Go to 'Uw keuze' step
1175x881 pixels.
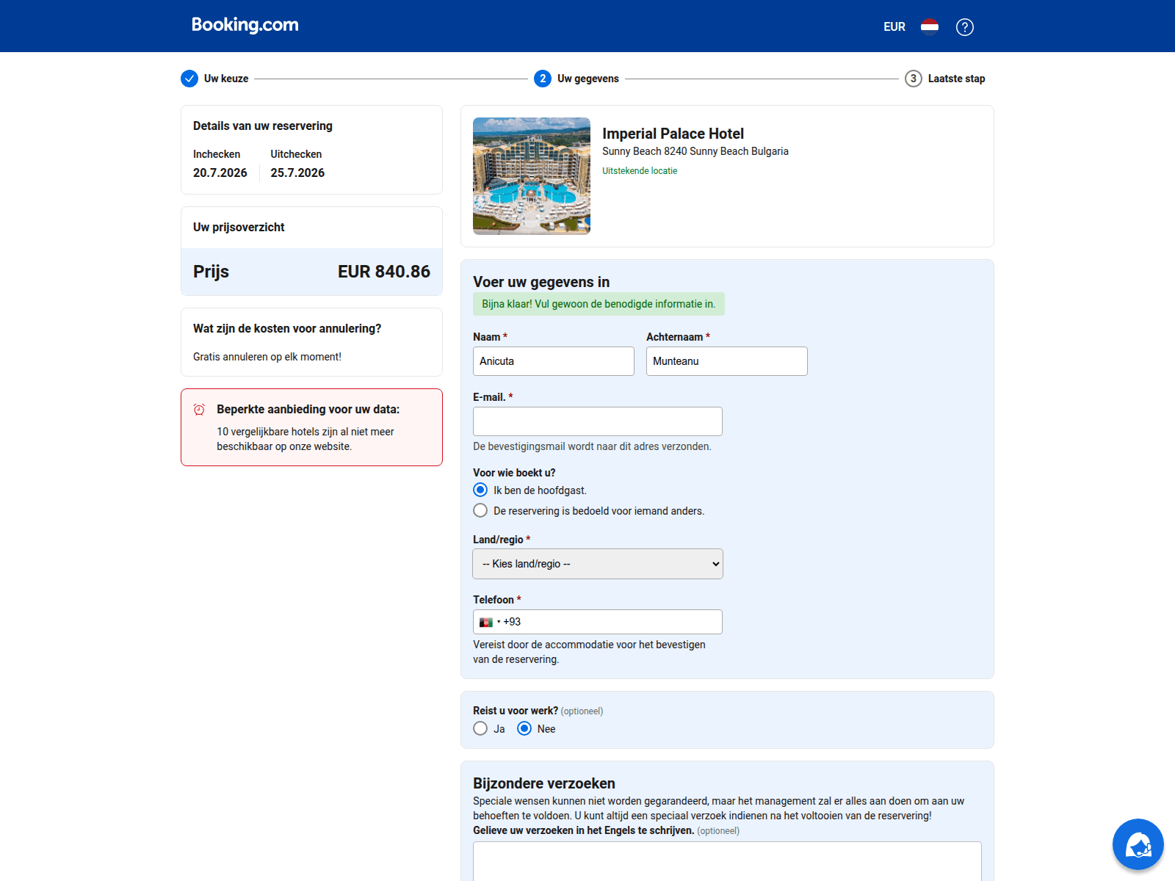(226, 79)
